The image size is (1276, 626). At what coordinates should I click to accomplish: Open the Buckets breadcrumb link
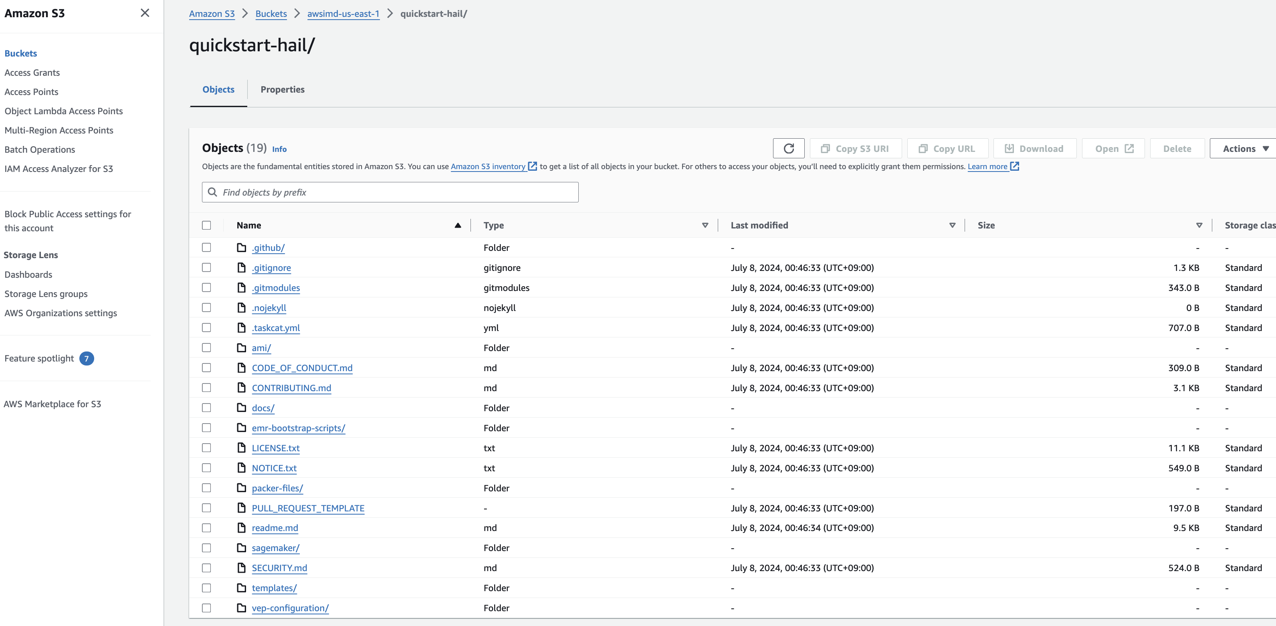click(x=271, y=14)
